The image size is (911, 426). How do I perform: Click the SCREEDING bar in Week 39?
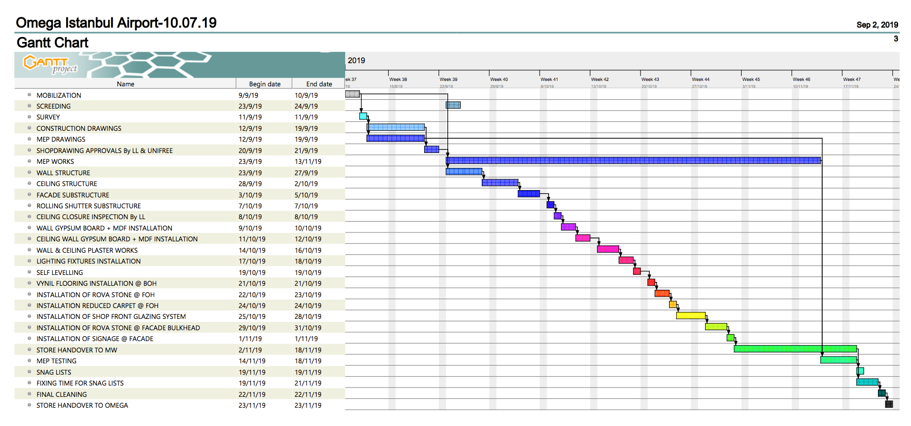(x=453, y=105)
